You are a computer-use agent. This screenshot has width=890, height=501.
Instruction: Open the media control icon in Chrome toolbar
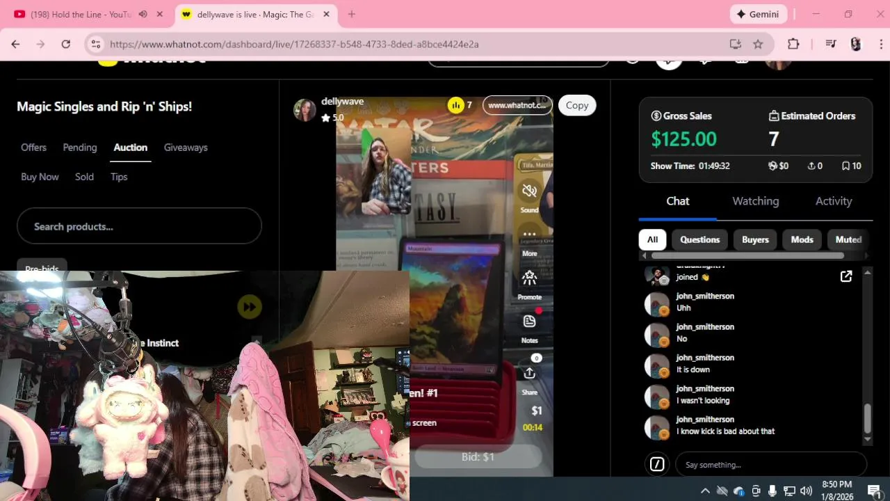830,44
